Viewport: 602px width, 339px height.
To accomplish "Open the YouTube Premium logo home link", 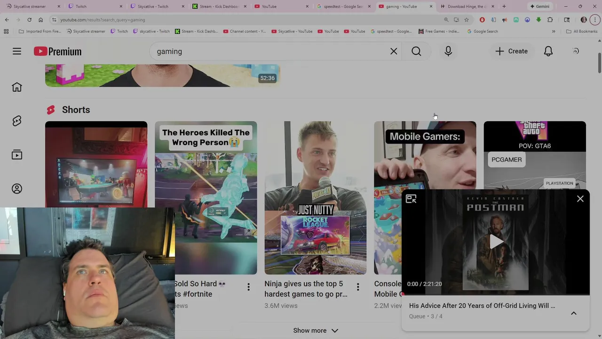I will [x=57, y=51].
